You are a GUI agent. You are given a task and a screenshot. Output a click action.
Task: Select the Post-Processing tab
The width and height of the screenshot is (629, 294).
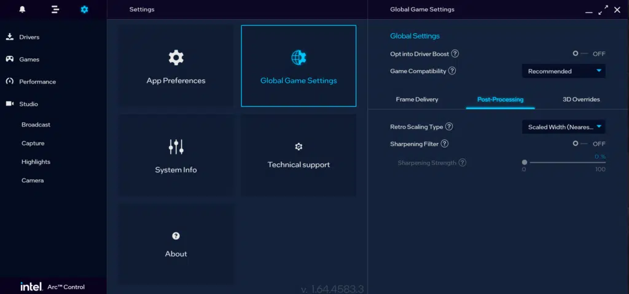[x=500, y=99]
